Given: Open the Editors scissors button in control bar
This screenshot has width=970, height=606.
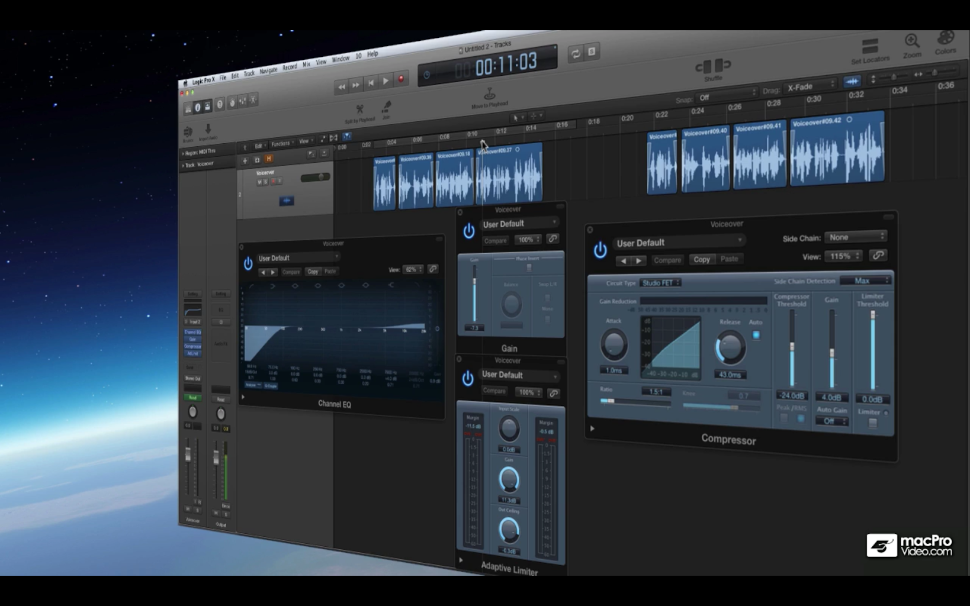Looking at the screenshot, I should coord(253,99).
